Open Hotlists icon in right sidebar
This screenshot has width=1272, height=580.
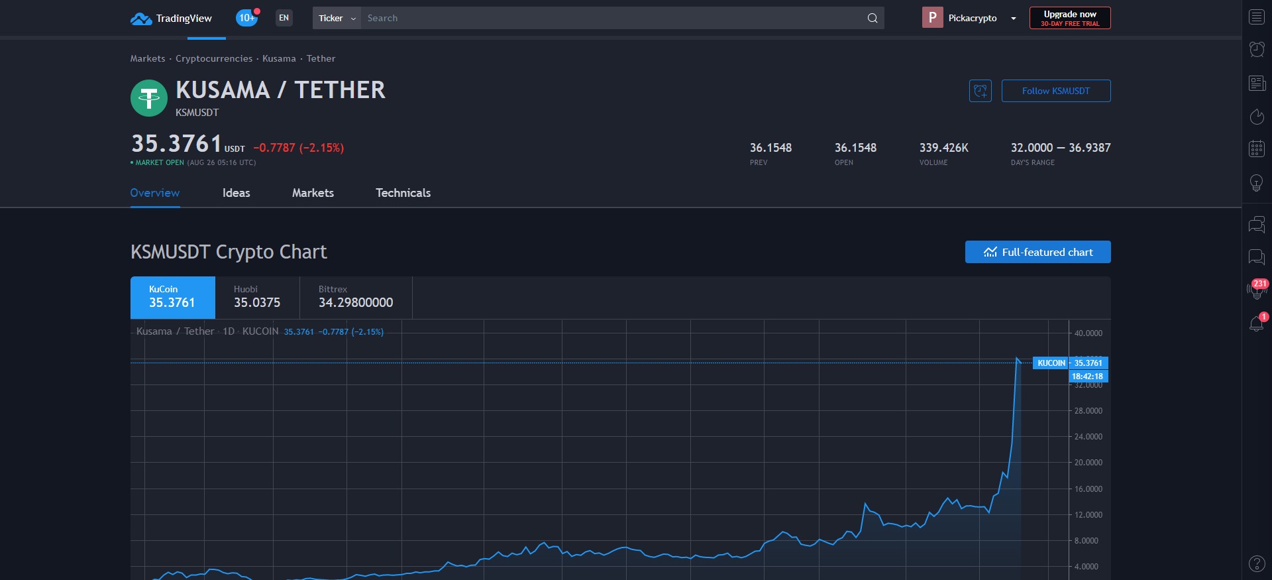click(1257, 117)
